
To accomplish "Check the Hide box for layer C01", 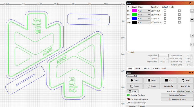I will click(179, 18).
